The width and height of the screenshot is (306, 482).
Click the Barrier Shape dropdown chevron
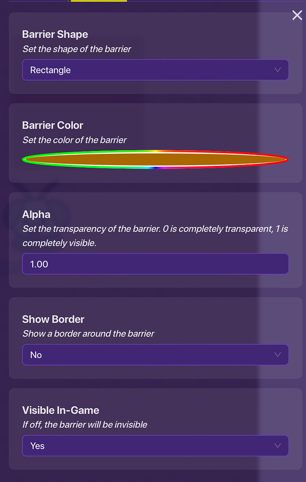[278, 70]
